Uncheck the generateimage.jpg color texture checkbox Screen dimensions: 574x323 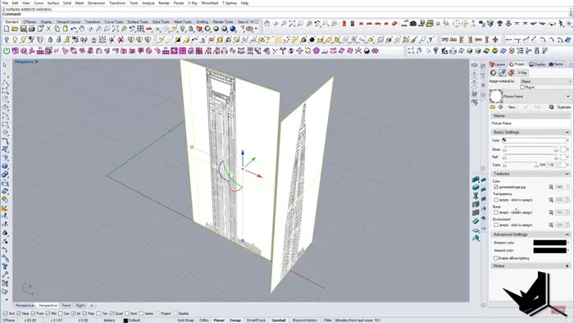point(496,187)
